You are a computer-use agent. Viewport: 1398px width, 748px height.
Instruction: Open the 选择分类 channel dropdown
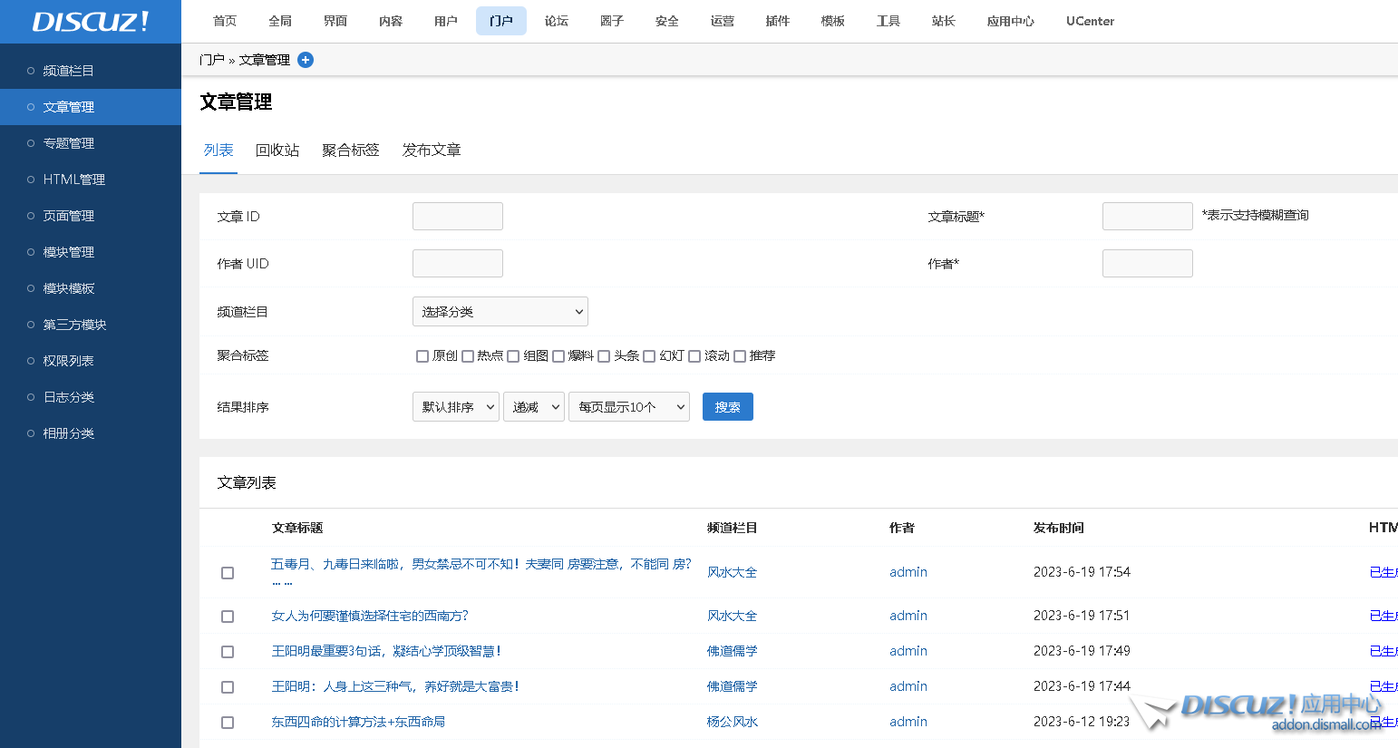[500, 312]
